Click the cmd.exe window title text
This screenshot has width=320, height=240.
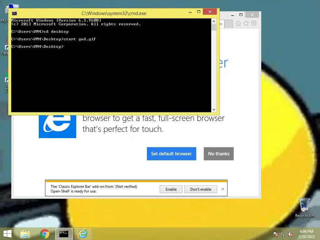coord(114,13)
